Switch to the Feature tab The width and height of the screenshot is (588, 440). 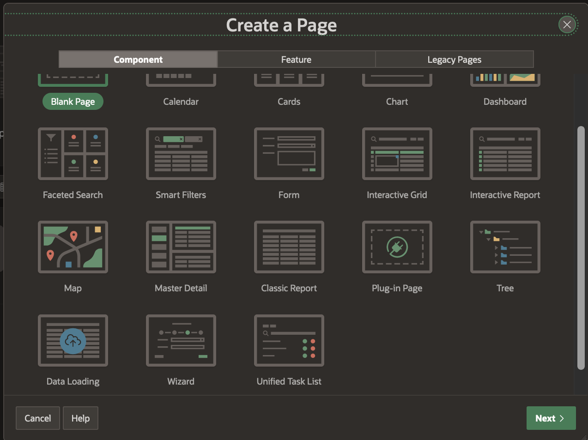[x=296, y=60]
